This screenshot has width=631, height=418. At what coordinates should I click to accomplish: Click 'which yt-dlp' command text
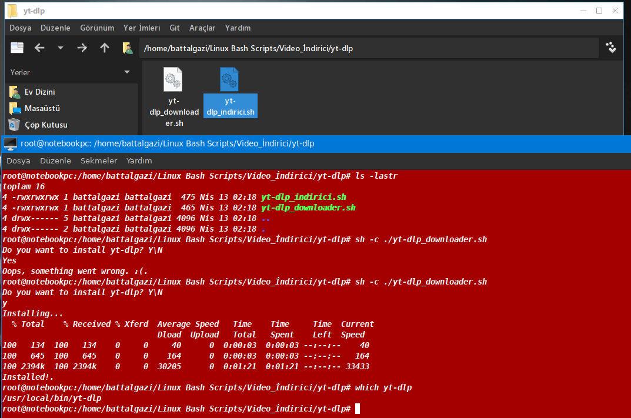pyautogui.click(x=383, y=388)
